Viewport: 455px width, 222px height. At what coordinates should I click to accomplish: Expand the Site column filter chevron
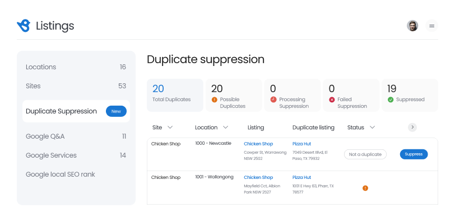click(x=170, y=127)
